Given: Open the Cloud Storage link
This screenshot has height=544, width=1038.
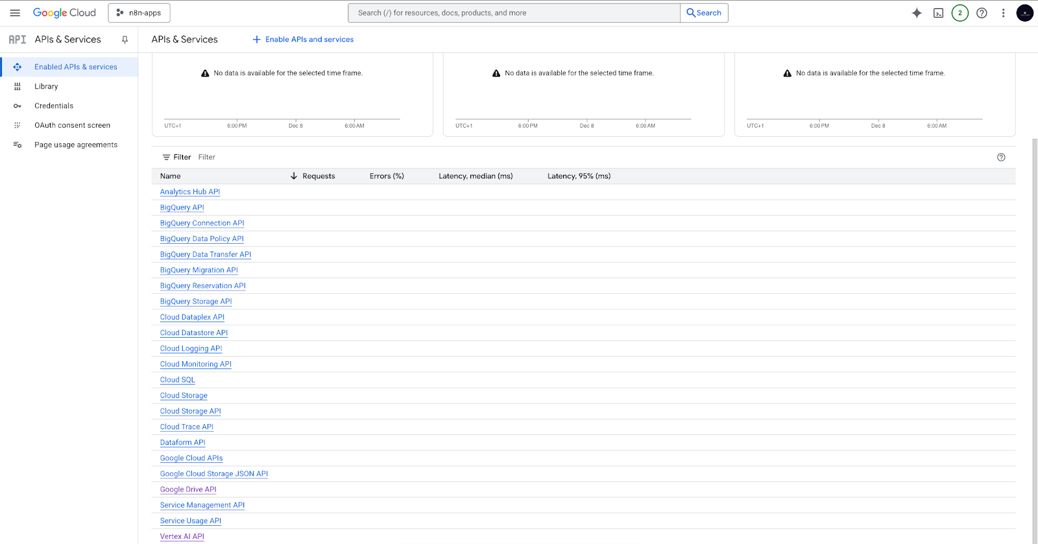Looking at the screenshot, I should click(184, 396).
